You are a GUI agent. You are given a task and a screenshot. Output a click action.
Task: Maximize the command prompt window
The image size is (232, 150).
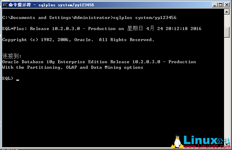point(221,5)
